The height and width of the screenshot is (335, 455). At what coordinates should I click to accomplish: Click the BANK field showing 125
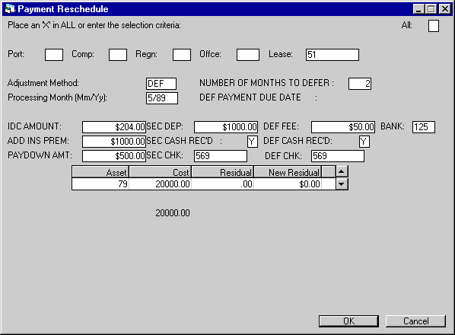coord(424,127)
